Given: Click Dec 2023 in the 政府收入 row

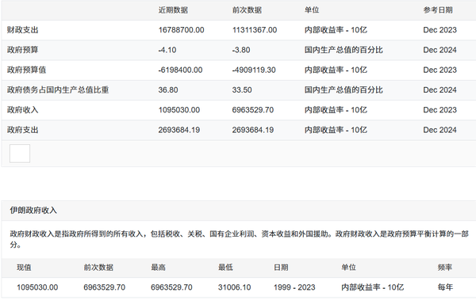Looking at the screenshot, I should [440, 110].
